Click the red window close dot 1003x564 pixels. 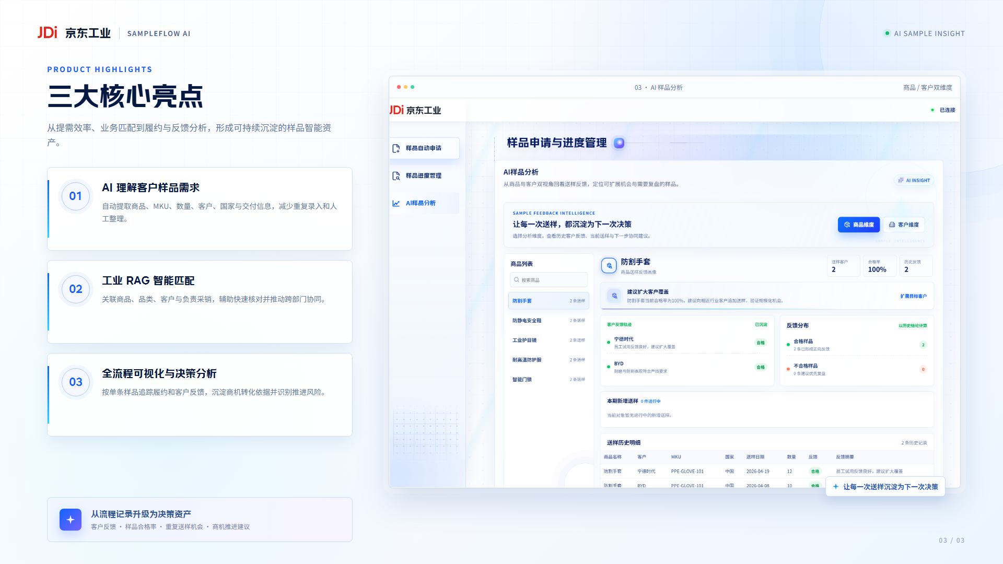click(399, 87)
